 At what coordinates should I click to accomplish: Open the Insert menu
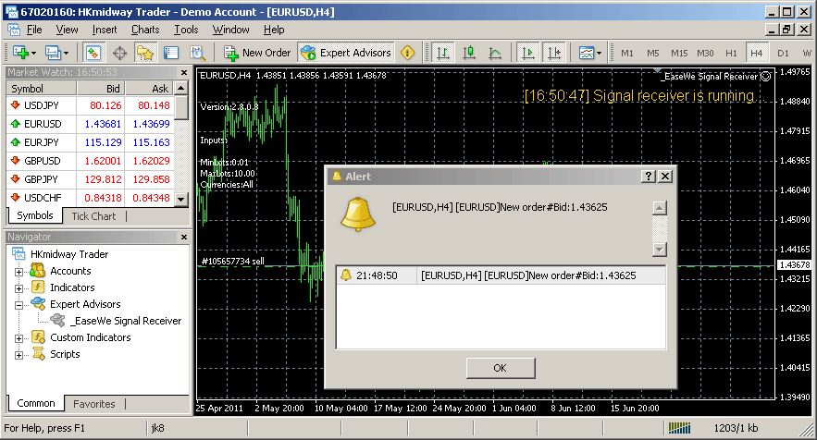pyautogui.click(x=105, y=30)
